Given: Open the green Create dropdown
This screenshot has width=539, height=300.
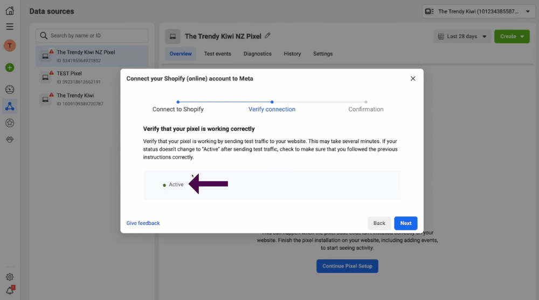Looking at the screenshot, I should click(512, 37).
